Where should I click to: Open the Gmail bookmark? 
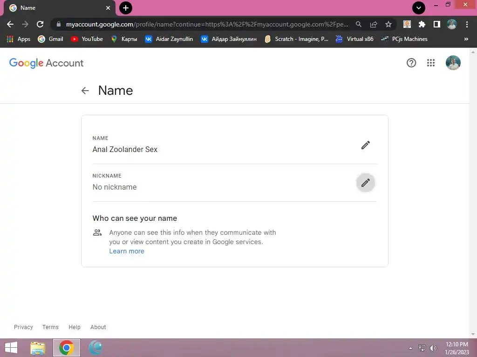[50, 39]
